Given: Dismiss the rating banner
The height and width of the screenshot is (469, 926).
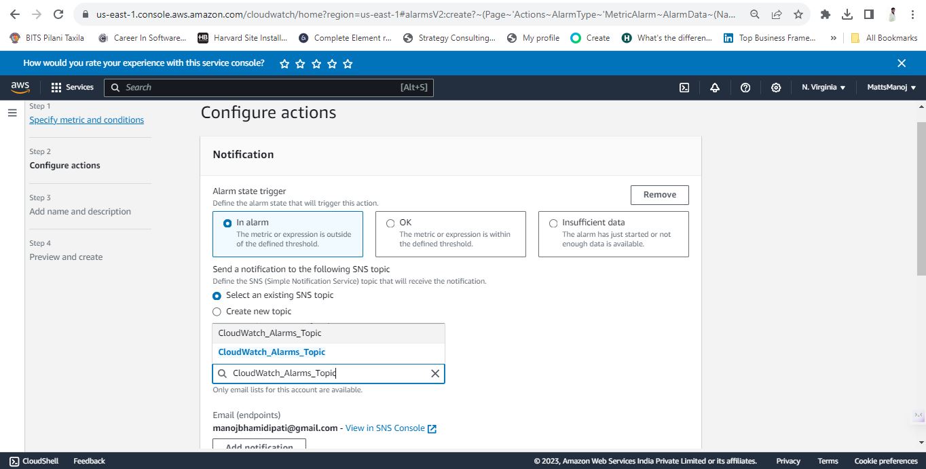Looking at the screenshot, I should coord(902,63).
